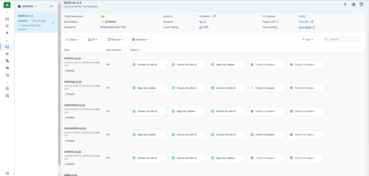
Task: Open connectors.cy.js Firefox 114, Mojave result
Action: coord(266,135)
